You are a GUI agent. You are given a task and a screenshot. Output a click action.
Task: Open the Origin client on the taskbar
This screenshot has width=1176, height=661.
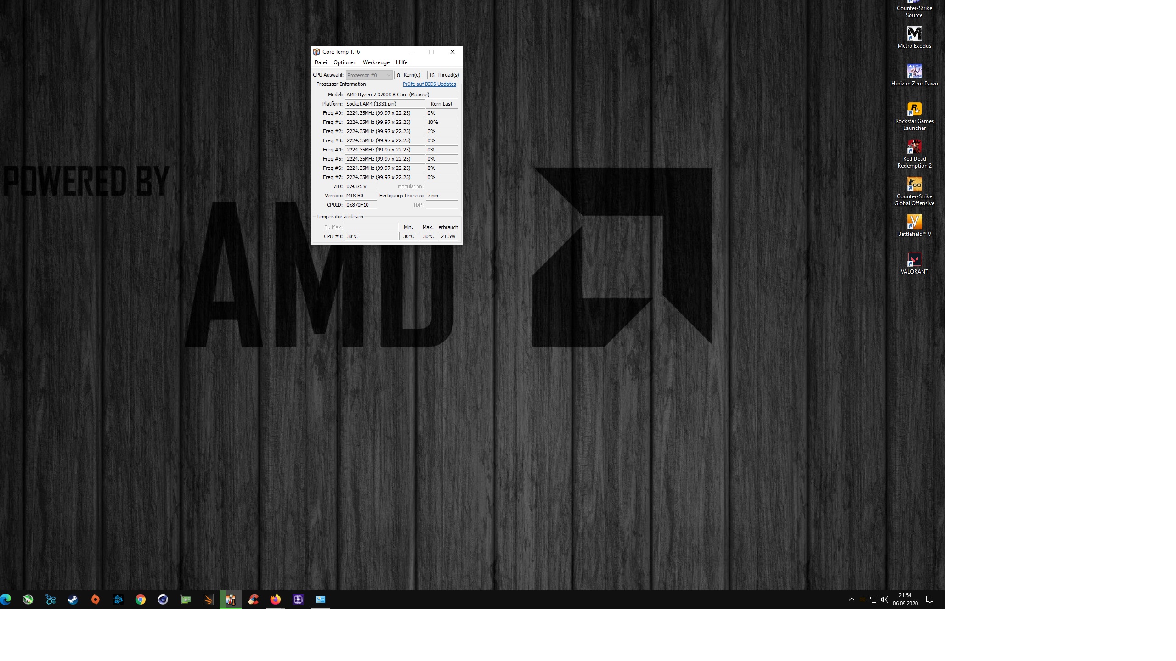(96, 599)
